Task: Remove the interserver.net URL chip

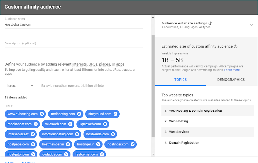Action: [x=33, y=134]
